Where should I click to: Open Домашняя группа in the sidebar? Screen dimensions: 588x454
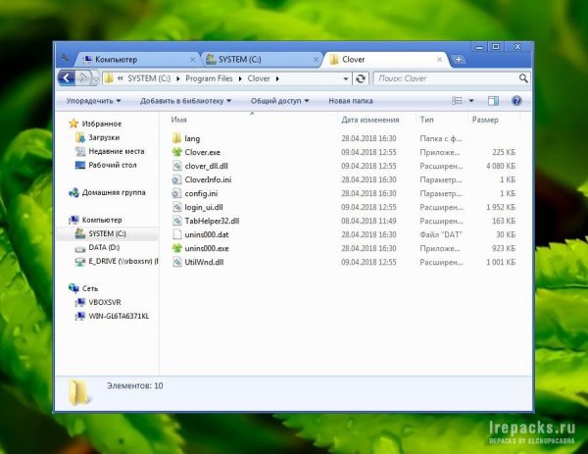[x=114, y=192]
